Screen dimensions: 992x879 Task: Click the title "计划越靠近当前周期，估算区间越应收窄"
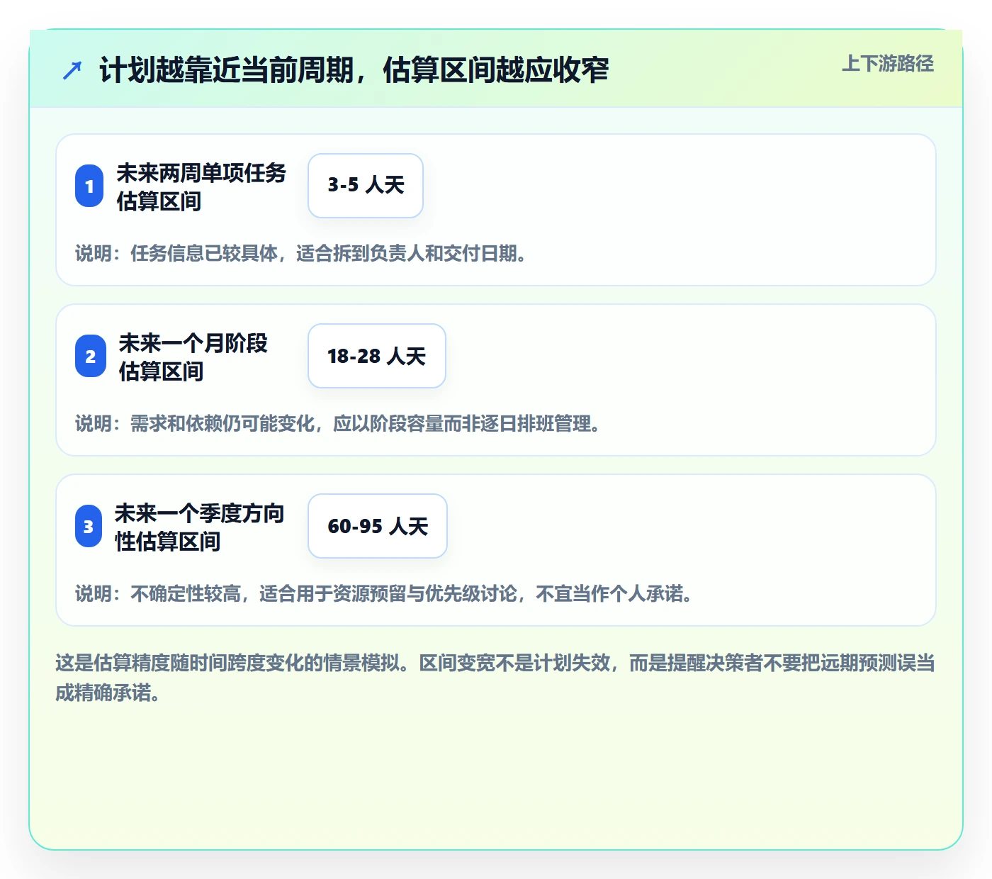354,70
